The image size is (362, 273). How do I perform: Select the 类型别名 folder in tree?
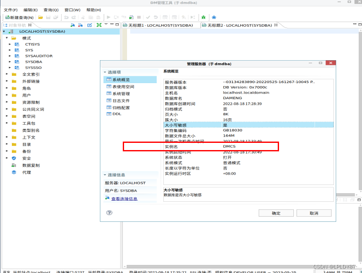click(x=31, y=131)
